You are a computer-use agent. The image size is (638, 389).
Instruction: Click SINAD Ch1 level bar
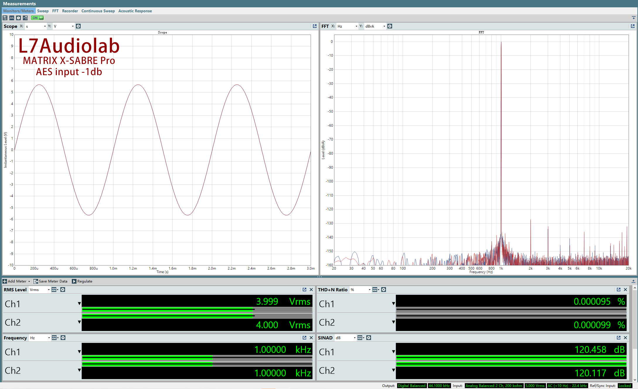pos(511,357)
